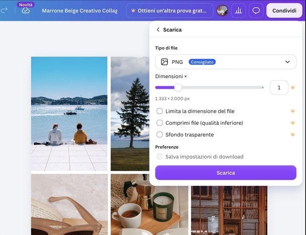Screen dimensions: 306x235
Task: Click the Dimensioni multiplier value field
Action: coord(279,88)
